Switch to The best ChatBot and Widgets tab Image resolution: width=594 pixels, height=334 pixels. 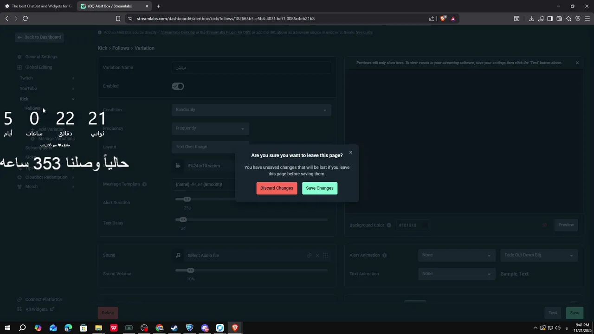coord(39,6)
